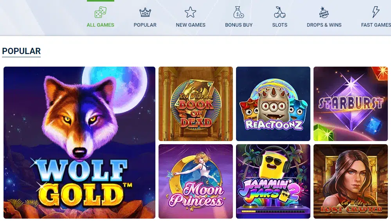Select the ALL GAMES tab label
The image size is (391, 221).
point(101,25)
